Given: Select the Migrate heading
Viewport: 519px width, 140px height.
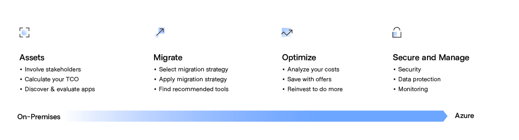Looking at the screenshot, I should (168, 58).
